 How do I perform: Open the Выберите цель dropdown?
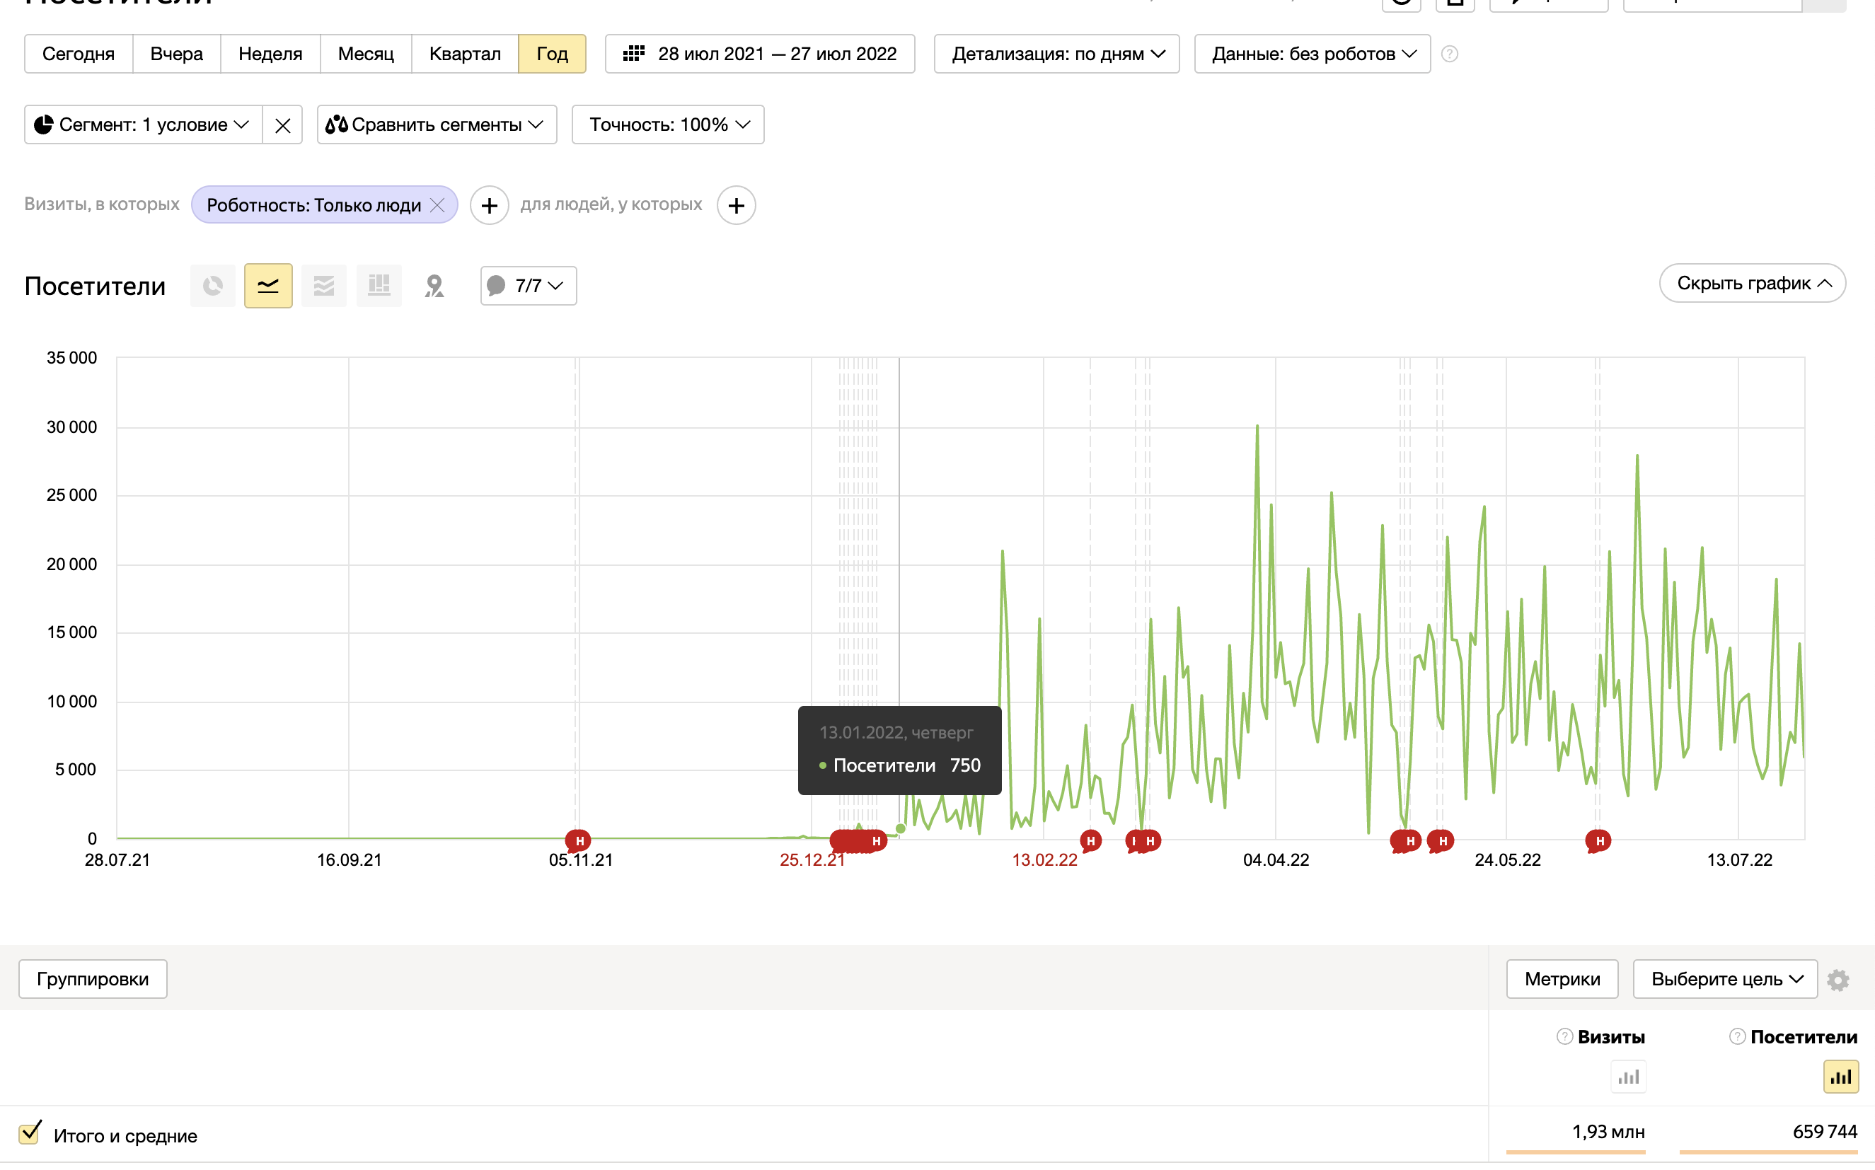click(x=1725, y=980)
